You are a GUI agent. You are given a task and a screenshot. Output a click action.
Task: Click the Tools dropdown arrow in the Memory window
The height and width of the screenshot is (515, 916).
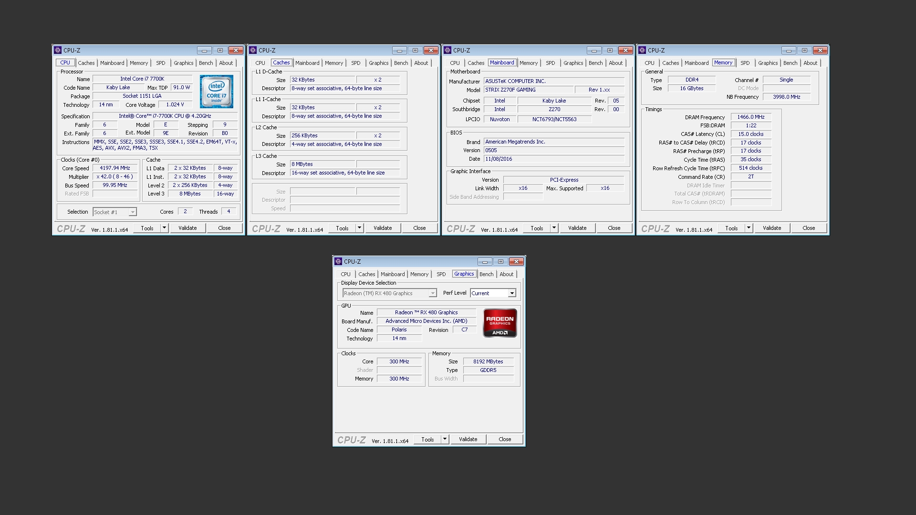[749, 228]
